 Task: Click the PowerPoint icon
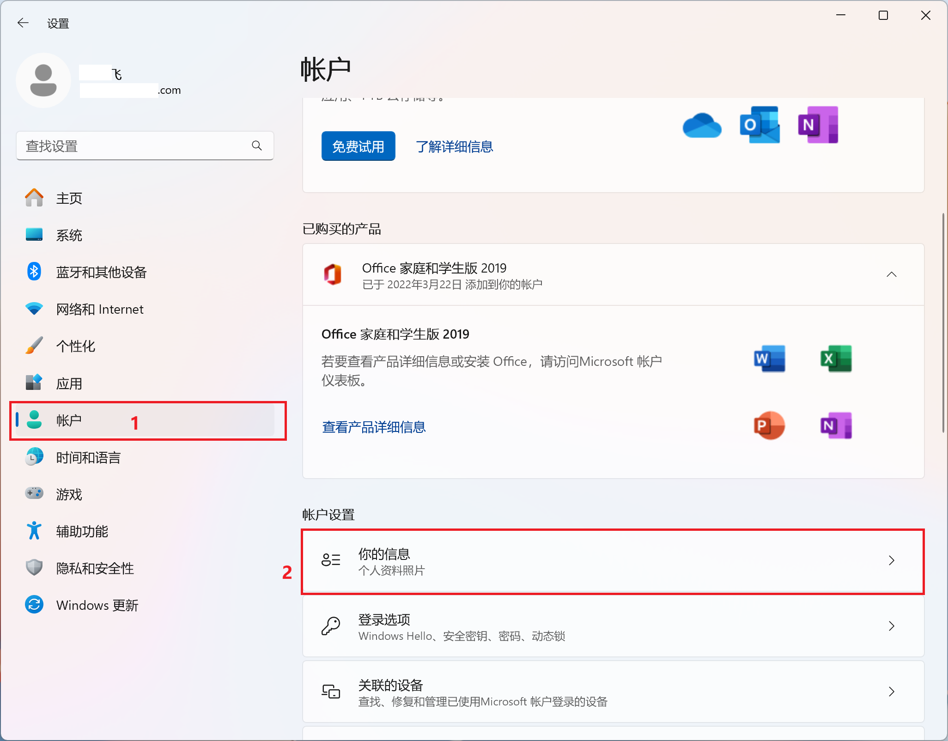[770, 425]
